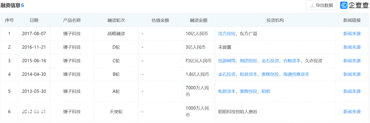This screenshot has width=370, height=123.
Task: Open 抱团创投 investor link
Action: click(x=248, y=61)
